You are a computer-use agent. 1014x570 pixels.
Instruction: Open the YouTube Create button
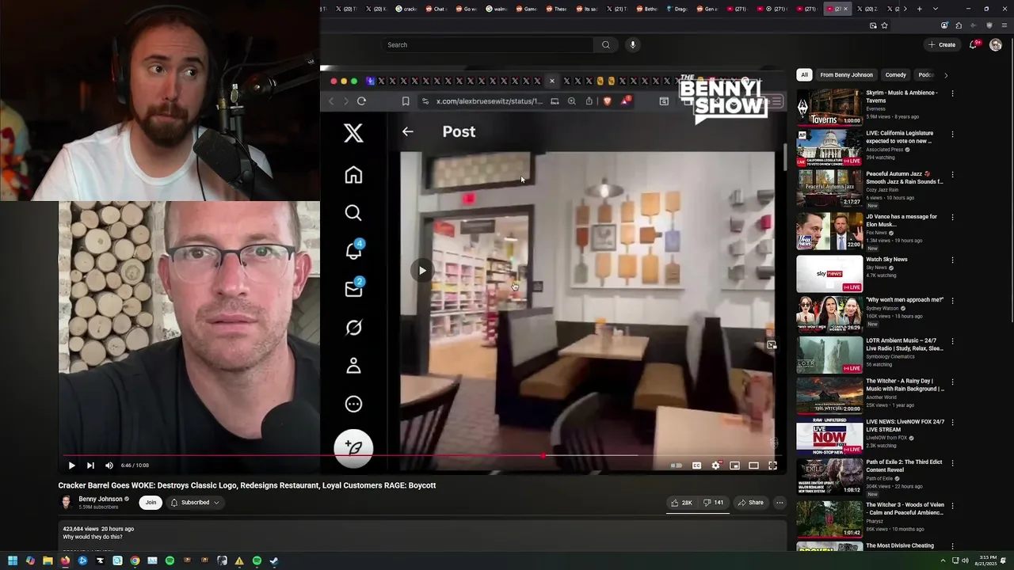(x=942, y=45)
